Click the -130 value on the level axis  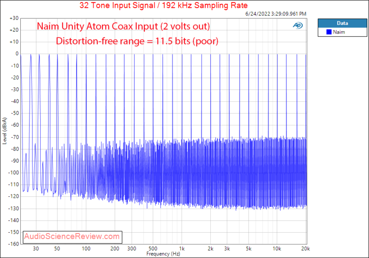(x=13, y=208)
